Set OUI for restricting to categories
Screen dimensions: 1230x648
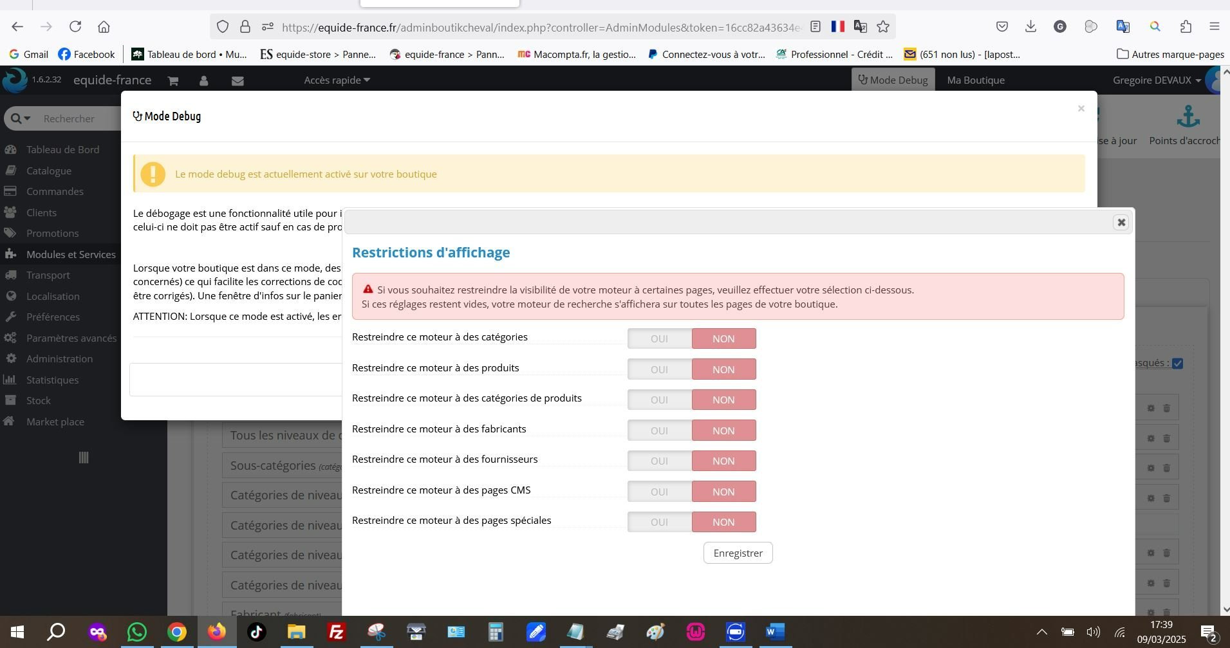point(659,338)
